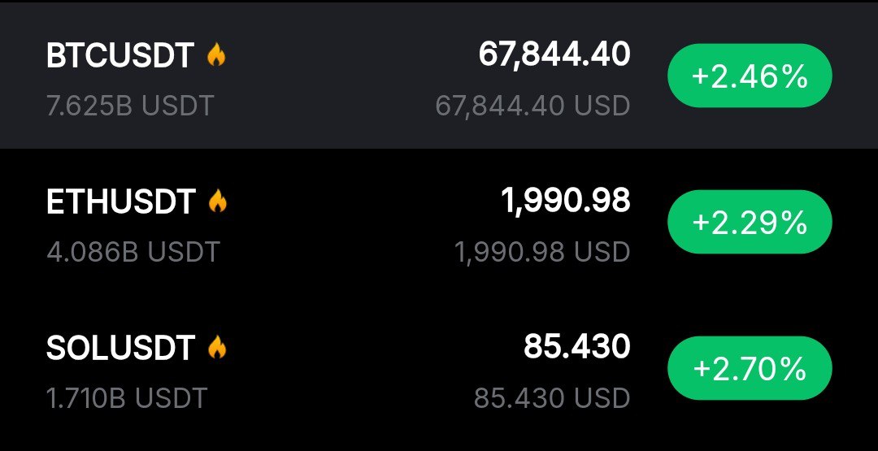
Task: Select the ETH price 1,990.98
Action: click(x=565, y=201)
